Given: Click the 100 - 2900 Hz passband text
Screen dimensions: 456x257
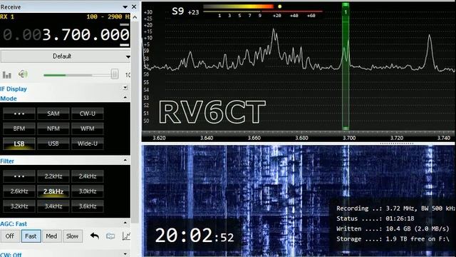Looking at the screenshot, I should 108,16.
